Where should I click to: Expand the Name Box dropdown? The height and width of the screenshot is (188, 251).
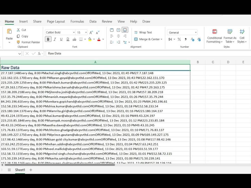[20, 54]
